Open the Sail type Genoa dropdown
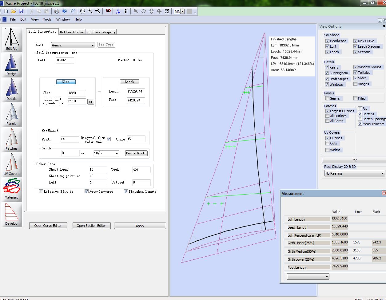386x300 pixels. coord(73,45)
